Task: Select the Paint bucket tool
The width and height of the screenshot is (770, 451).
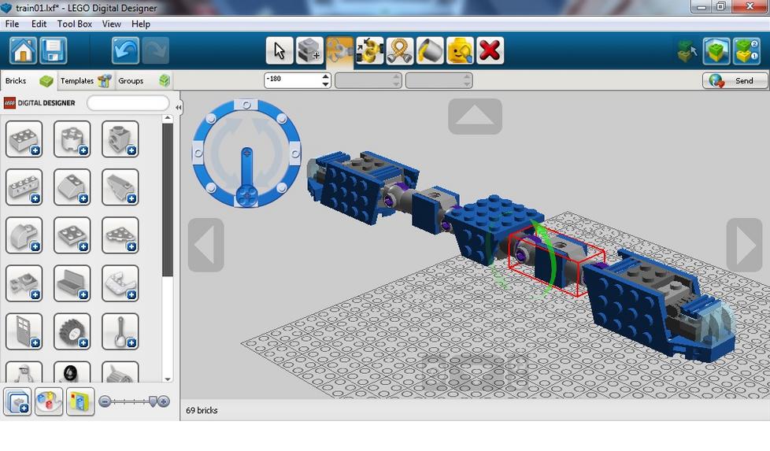Action: [x=430, y=51]
